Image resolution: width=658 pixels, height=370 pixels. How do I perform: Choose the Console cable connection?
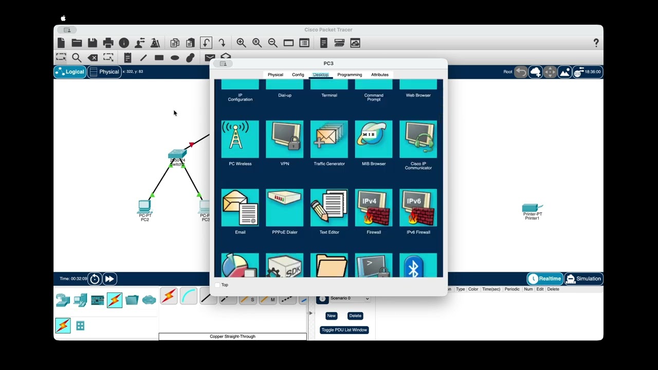[x=189, y=295]
